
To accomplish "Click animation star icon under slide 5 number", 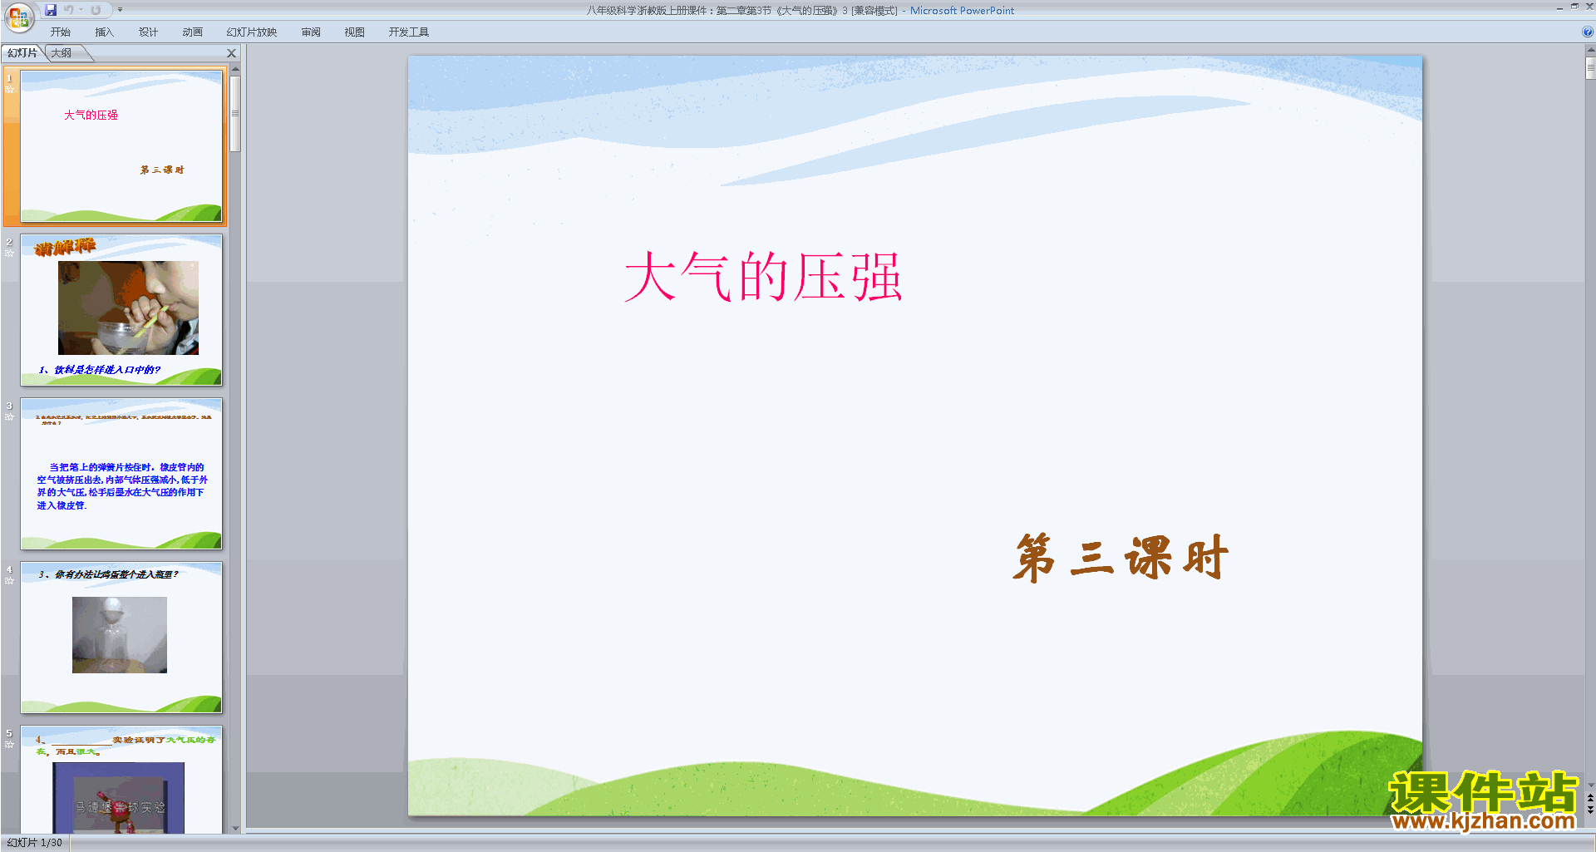I will coord(9,744).
